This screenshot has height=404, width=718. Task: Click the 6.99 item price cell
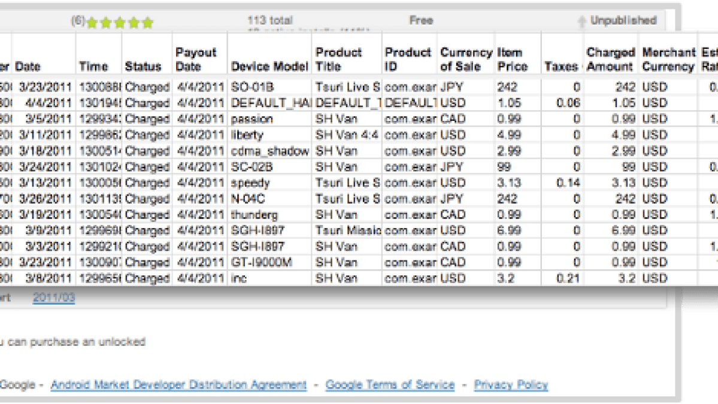click(x=509, y=230)
